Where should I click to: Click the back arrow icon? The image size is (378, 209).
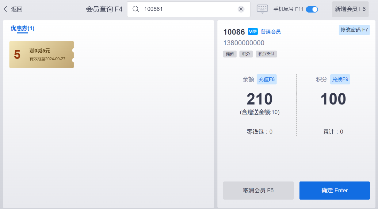coord(5,9)
